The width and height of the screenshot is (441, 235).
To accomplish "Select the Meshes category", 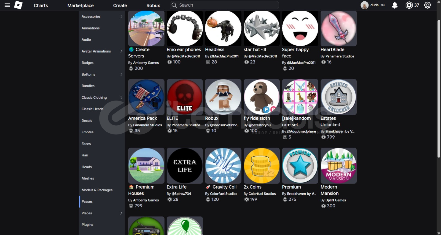I will (88, 178).
